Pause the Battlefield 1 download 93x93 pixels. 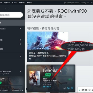coord(68,88)
